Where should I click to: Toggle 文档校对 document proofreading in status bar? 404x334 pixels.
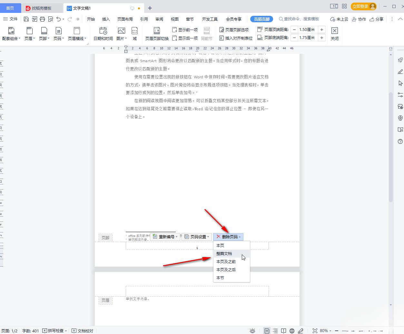pos(83,331)
